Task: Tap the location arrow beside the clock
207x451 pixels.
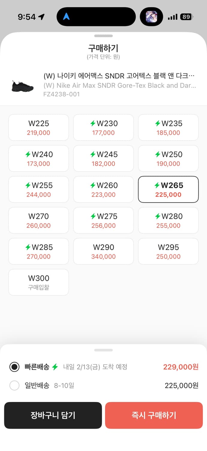Action: tap(41, 17)
